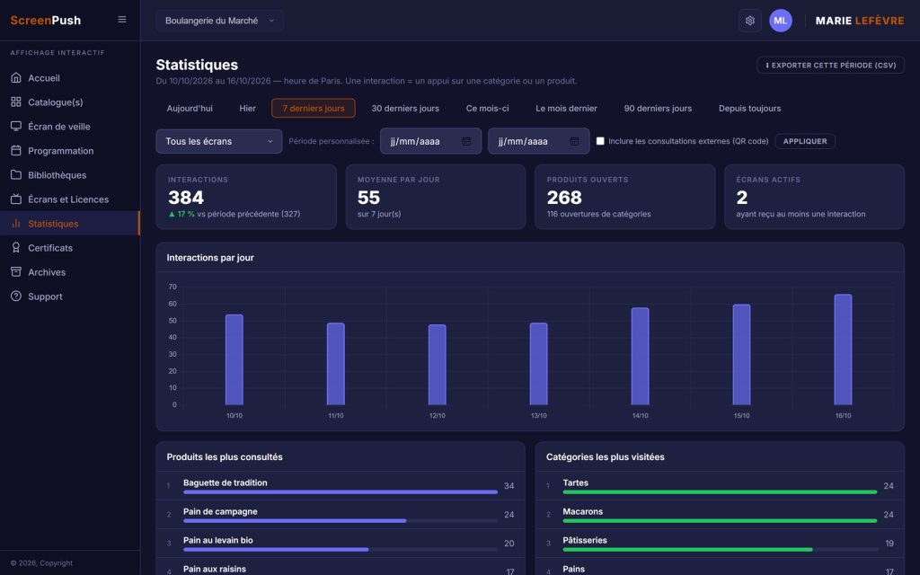Select Depuis toujours period
The width and height of the screenshot is (920, 575).
coord(750,108)
